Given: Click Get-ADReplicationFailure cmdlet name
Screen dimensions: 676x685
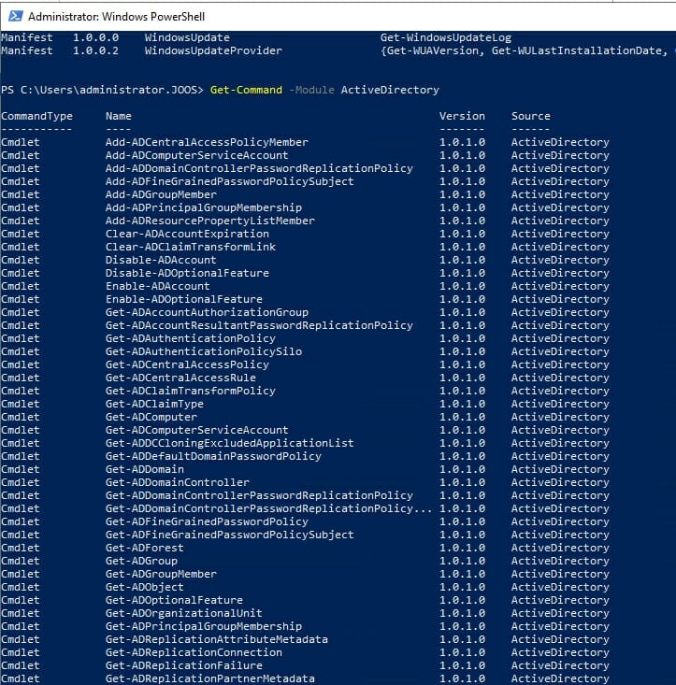Looking at the screenshot, I should pos(184,665).
